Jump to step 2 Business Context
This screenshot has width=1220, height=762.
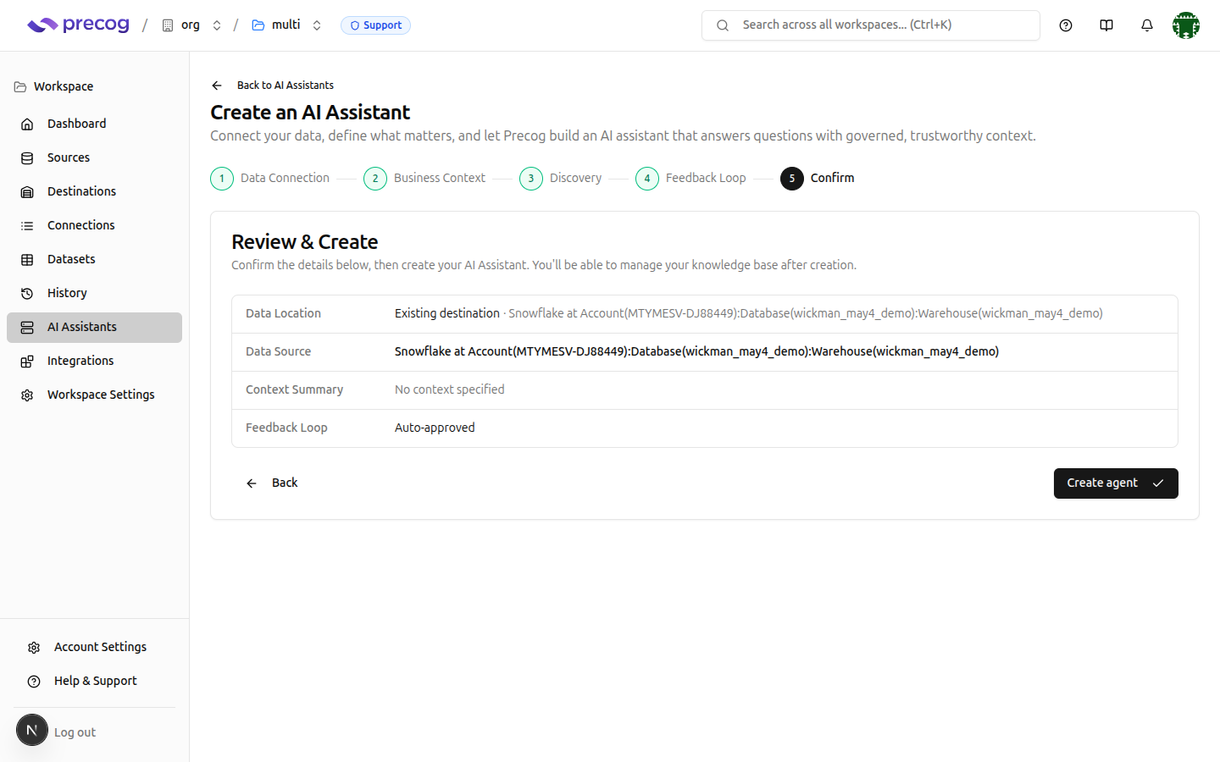pos(424,178)
